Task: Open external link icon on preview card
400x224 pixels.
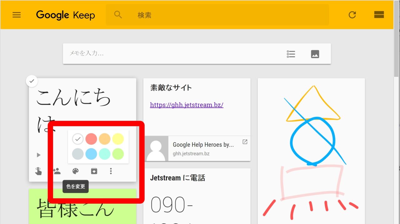Action: [245, 142]
